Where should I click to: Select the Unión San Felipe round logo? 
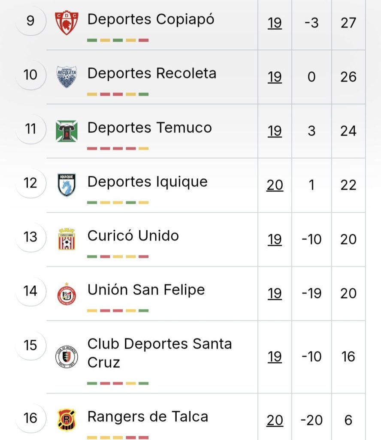tap(67, 294)
